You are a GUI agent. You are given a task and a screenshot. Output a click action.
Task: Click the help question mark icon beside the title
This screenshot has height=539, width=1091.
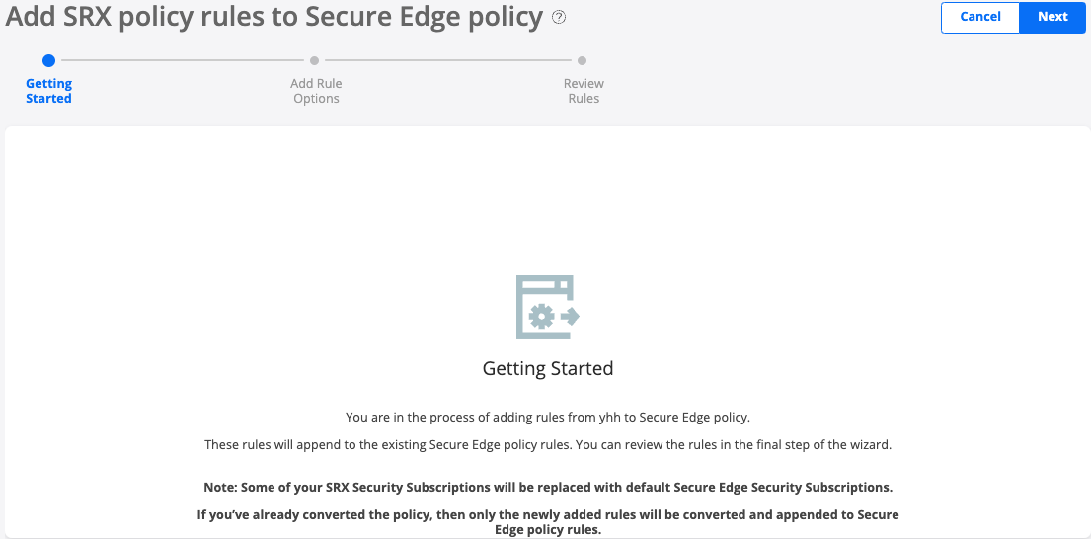(559, 17)
